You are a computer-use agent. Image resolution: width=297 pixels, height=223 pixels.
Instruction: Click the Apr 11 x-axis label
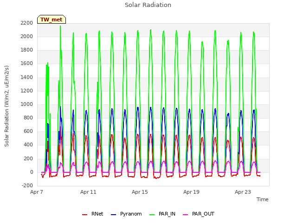[x=88, y=192]
